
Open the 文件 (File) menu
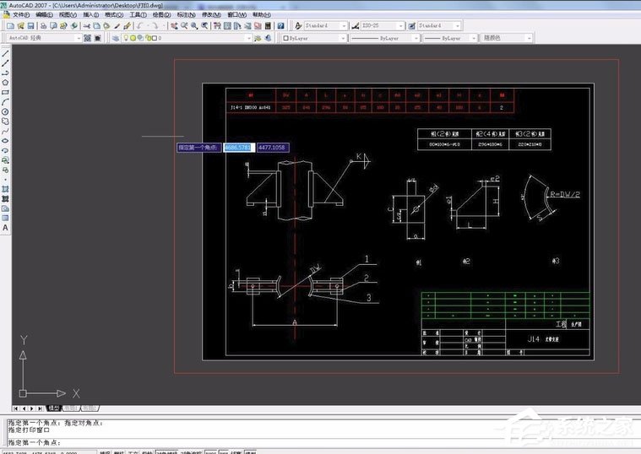pyautogui.click(x=20, y=14)
